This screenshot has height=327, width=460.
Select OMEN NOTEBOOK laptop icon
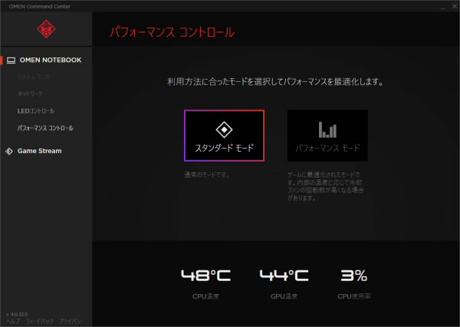pyautogui.click(x=11, y=60)
